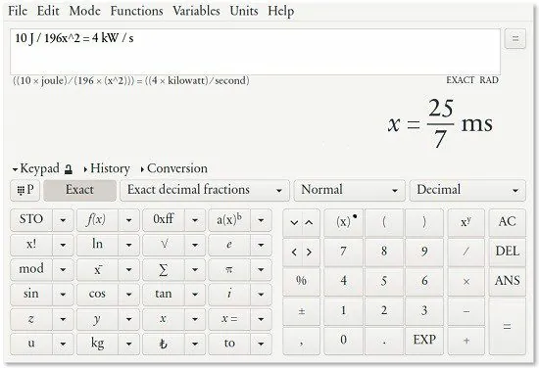Open the File menu
The width and height of the screenshot is (539, 368).
click(x=18, y=11)
